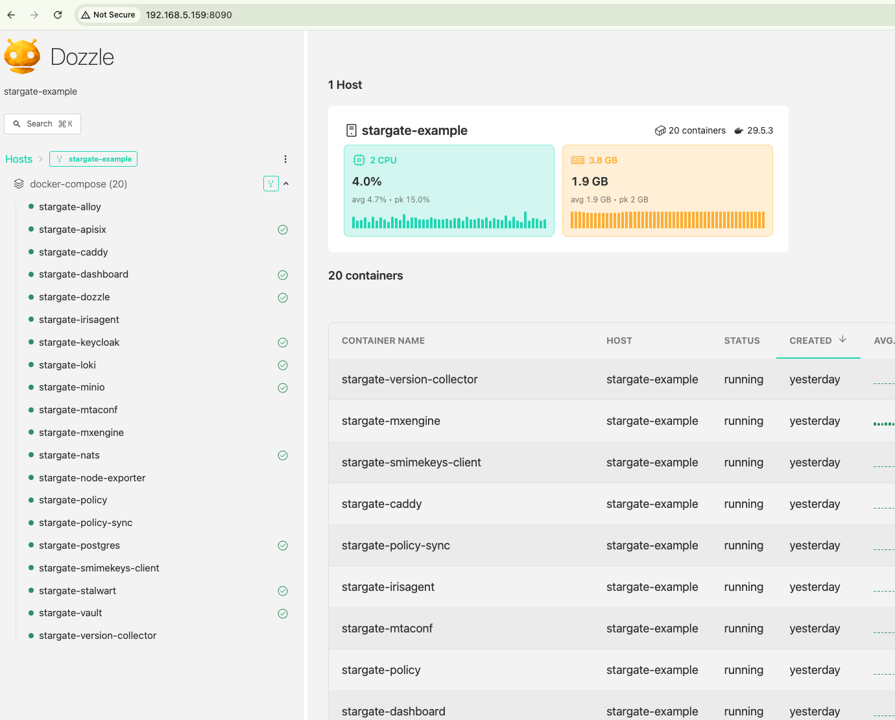895x720 pixels.
Task: Toggle the CREATED column sort arrow
Action: 842,339
